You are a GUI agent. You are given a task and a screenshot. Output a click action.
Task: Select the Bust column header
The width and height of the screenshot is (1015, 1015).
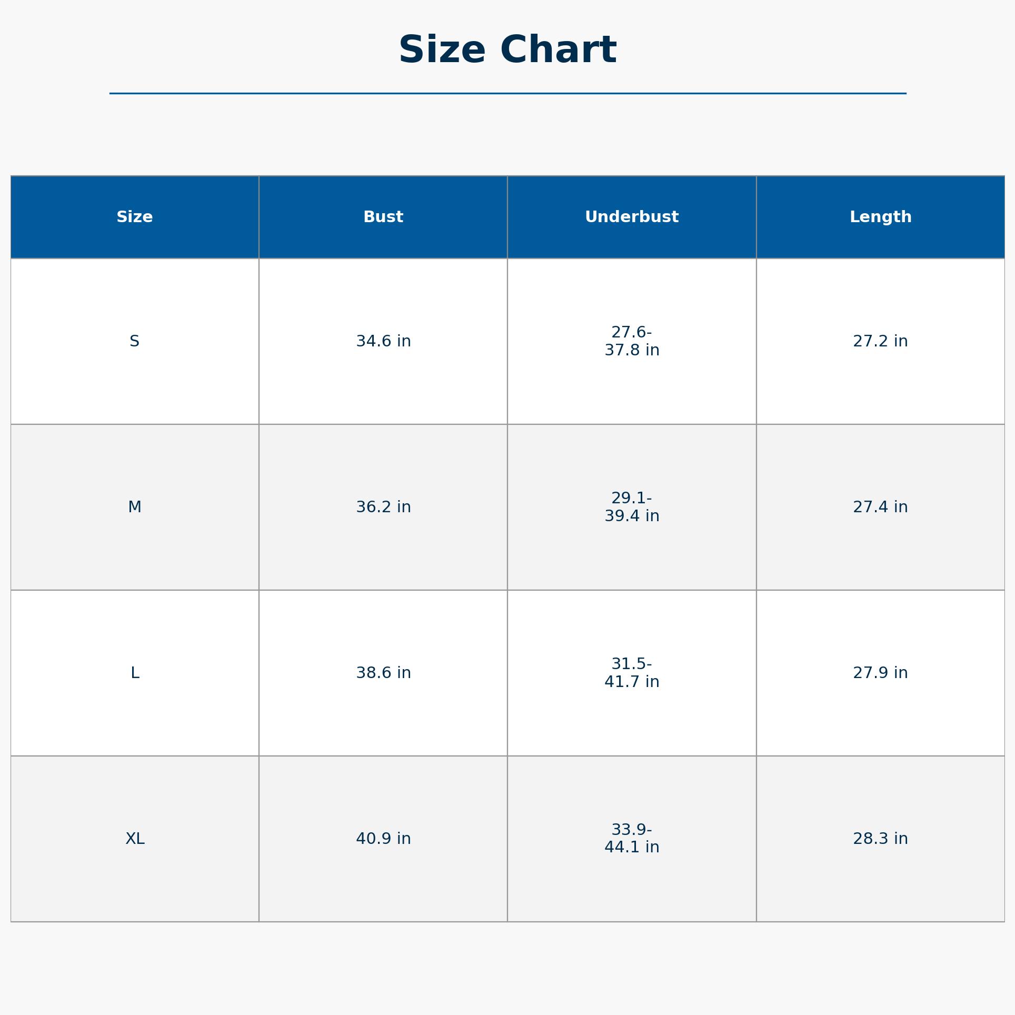pyautogui.click(x=383, y=217)
